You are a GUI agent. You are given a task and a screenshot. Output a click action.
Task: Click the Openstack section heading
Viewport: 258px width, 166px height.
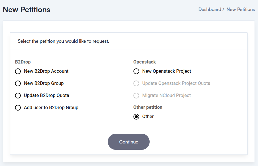(x=144, y=62)
